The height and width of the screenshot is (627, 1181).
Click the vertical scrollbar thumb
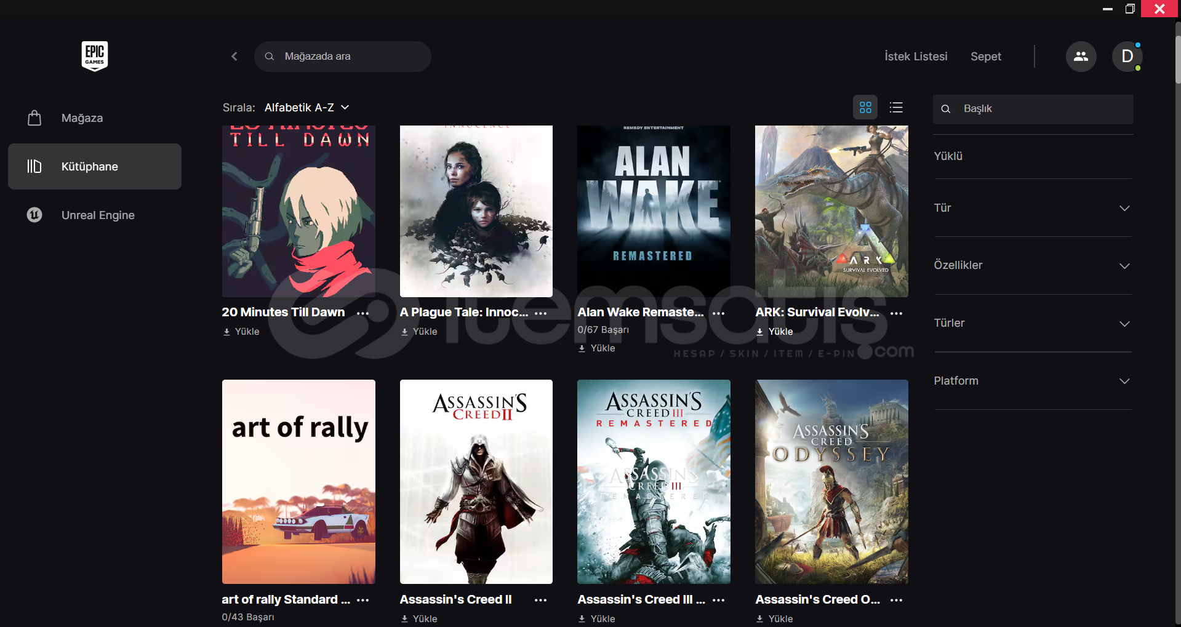[x=1177, y=58]
